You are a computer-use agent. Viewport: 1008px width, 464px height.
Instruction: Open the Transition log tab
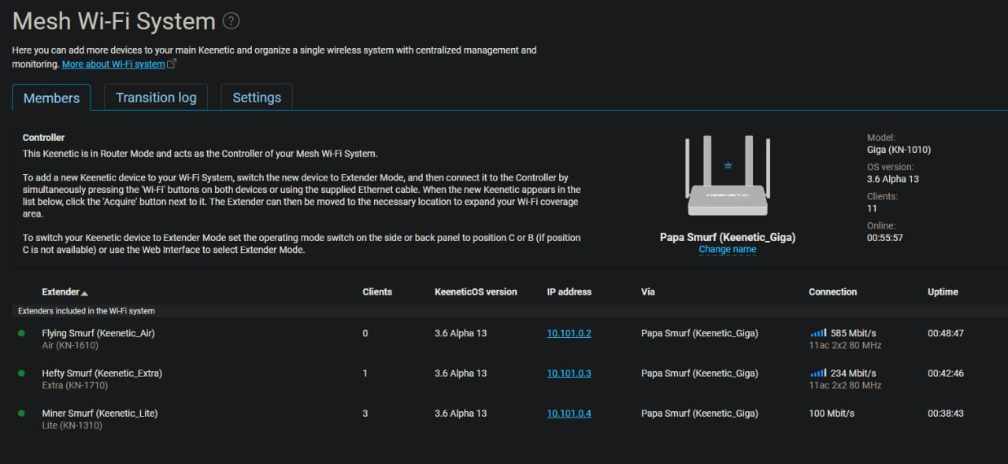click(156, 98)
